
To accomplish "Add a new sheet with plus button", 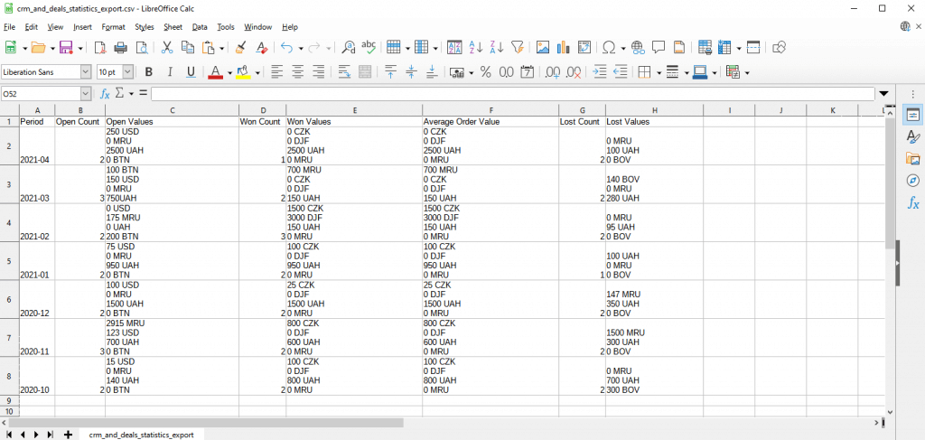I will pyautogui.click(x=68, y=435).
